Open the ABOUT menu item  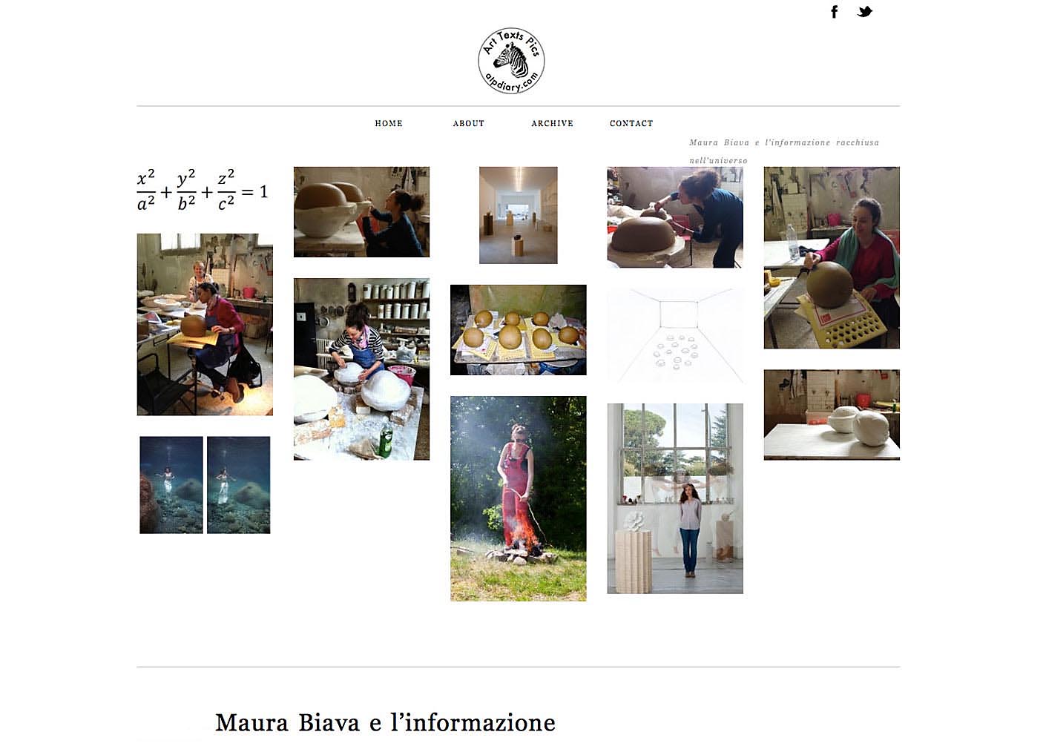469,124
